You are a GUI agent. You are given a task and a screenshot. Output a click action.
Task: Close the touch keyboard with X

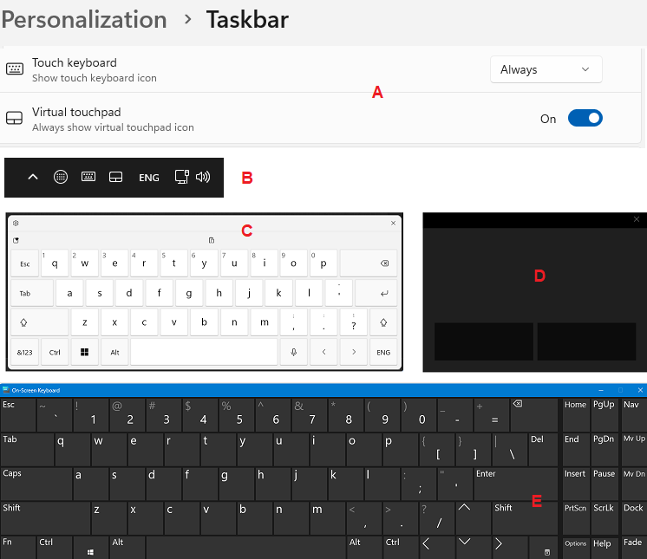(393, 223)
